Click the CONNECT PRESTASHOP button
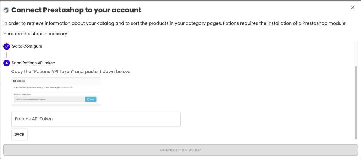The width and height of the screenshot is (361, 159). [181, 150]
